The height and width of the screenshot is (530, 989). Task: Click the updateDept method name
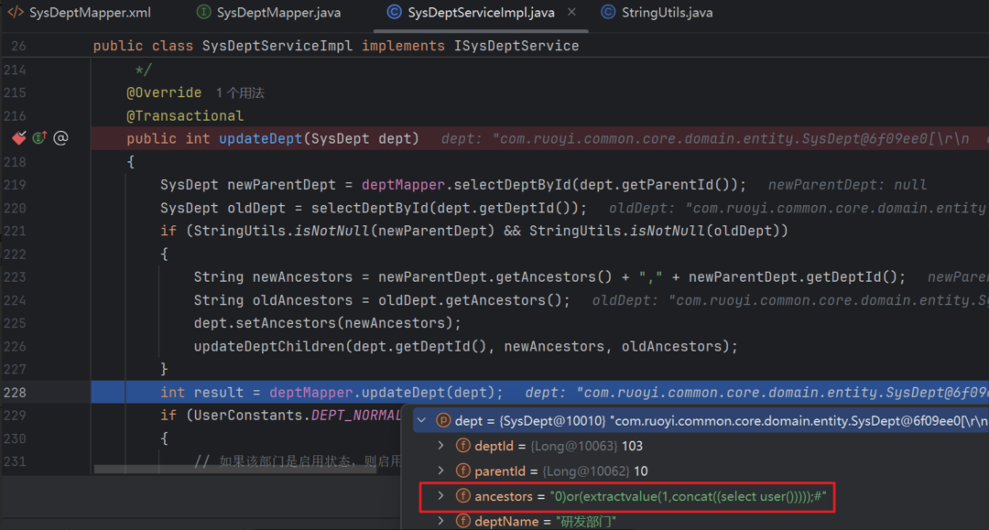260,138
